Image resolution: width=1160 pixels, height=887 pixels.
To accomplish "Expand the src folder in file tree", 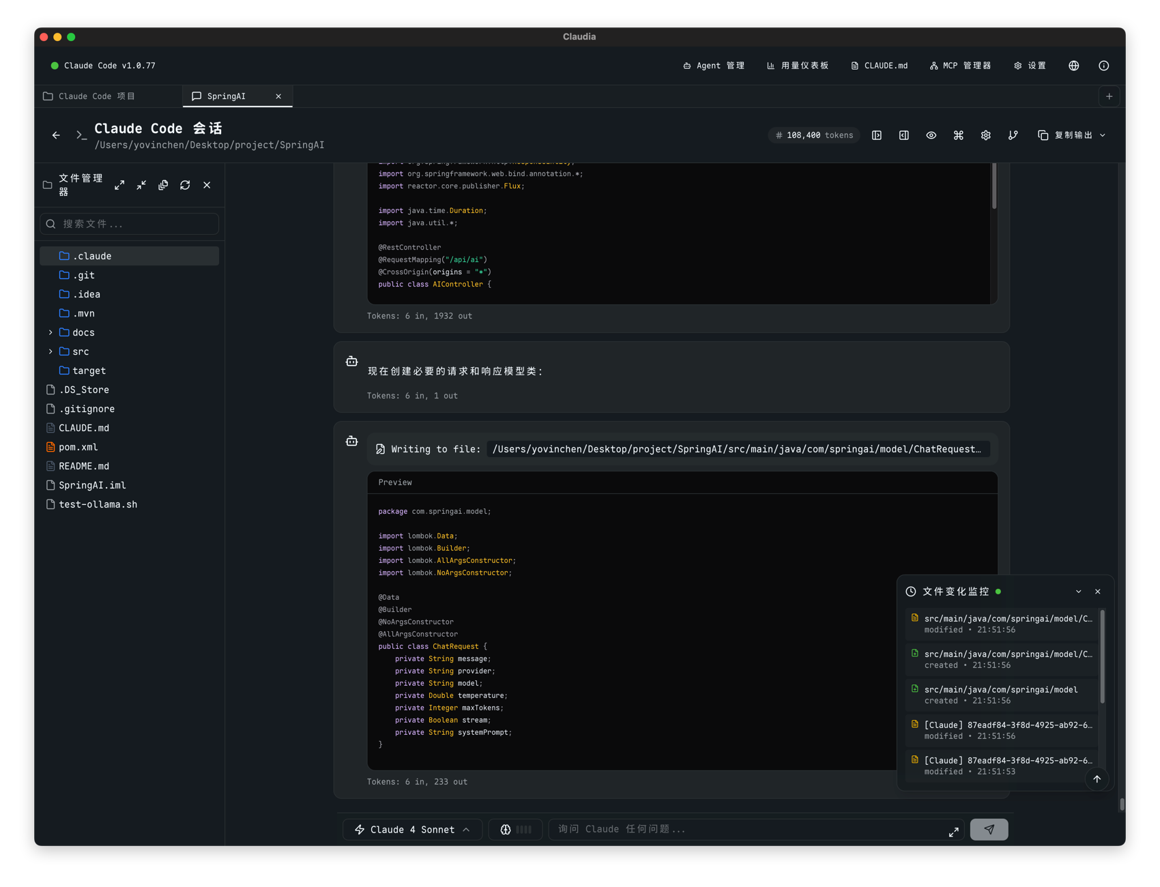I will tap(50, 351).
